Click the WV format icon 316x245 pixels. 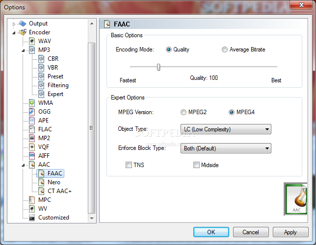pos(32,209)
